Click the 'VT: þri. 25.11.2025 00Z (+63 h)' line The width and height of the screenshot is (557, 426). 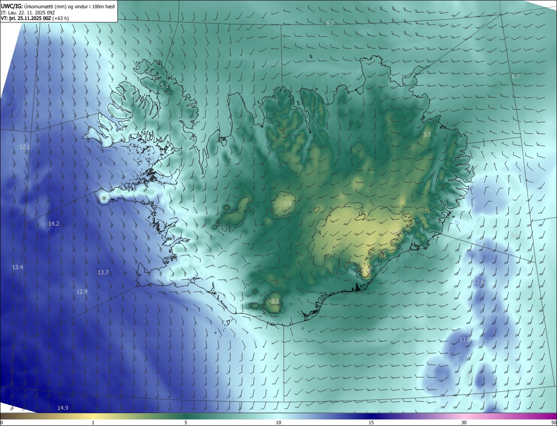point(35,18)
